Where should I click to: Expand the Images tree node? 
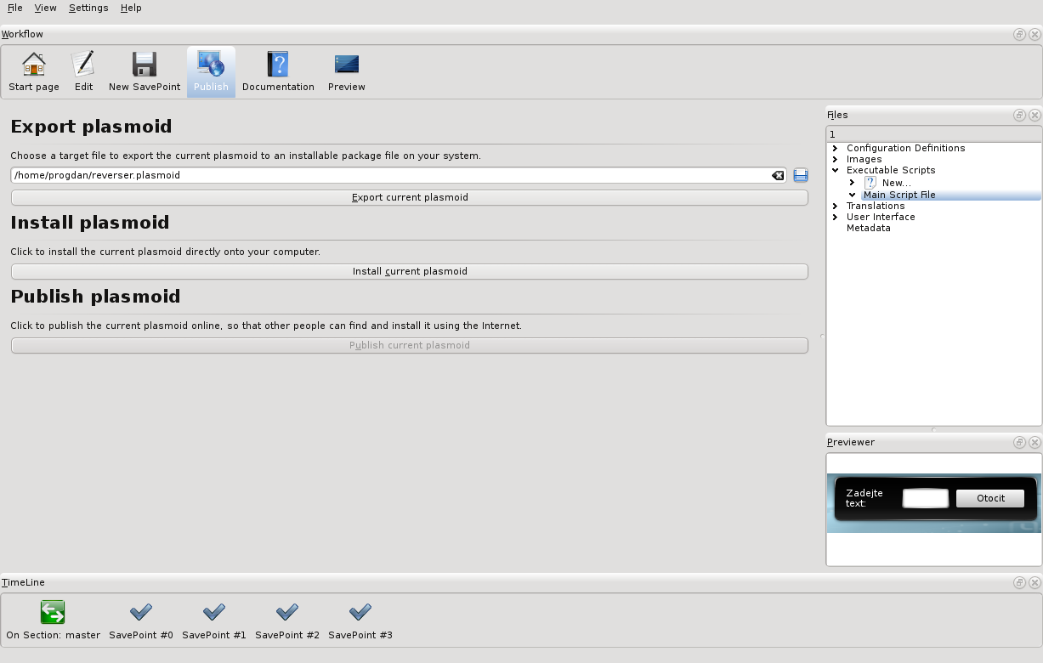point(836,159)
